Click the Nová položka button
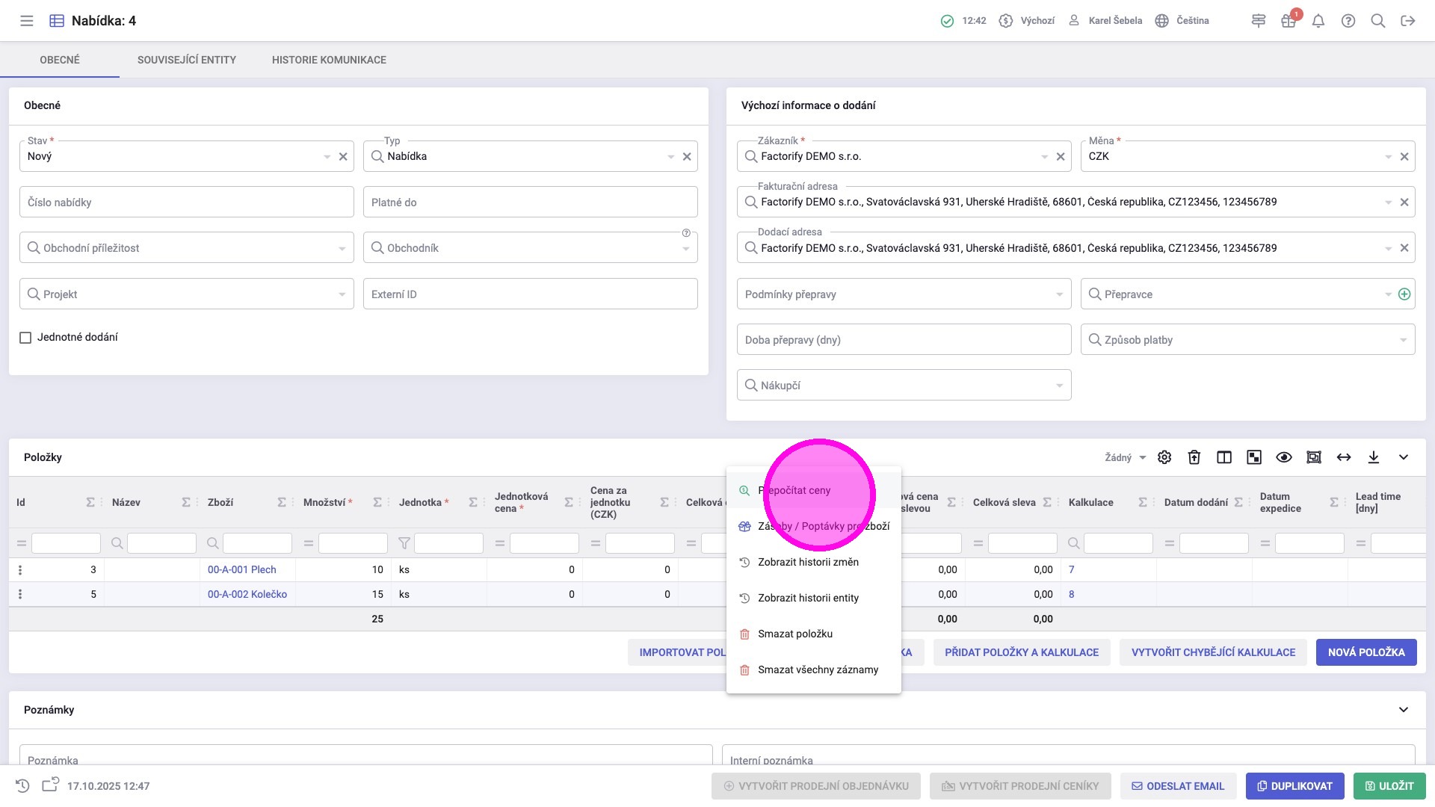 pos(1366,652)
